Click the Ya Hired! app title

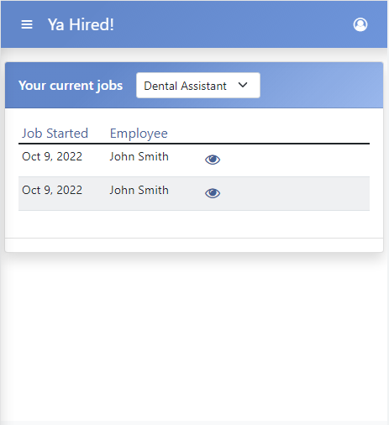[81, 24]
